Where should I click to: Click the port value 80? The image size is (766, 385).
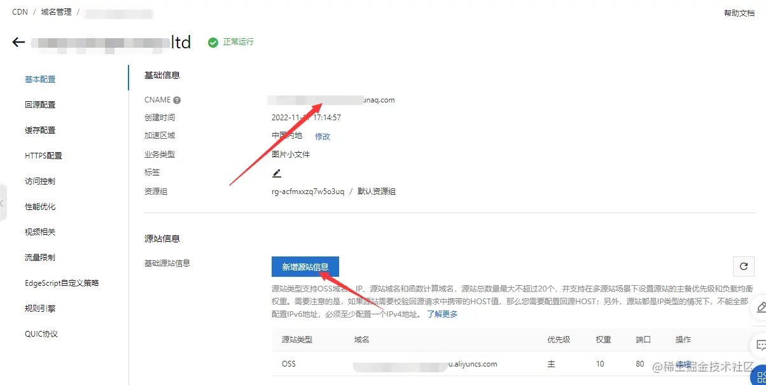point(639,364)
